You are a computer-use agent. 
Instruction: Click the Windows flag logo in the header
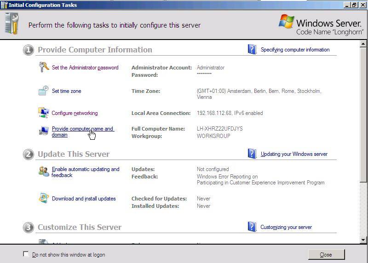point(286,21)
